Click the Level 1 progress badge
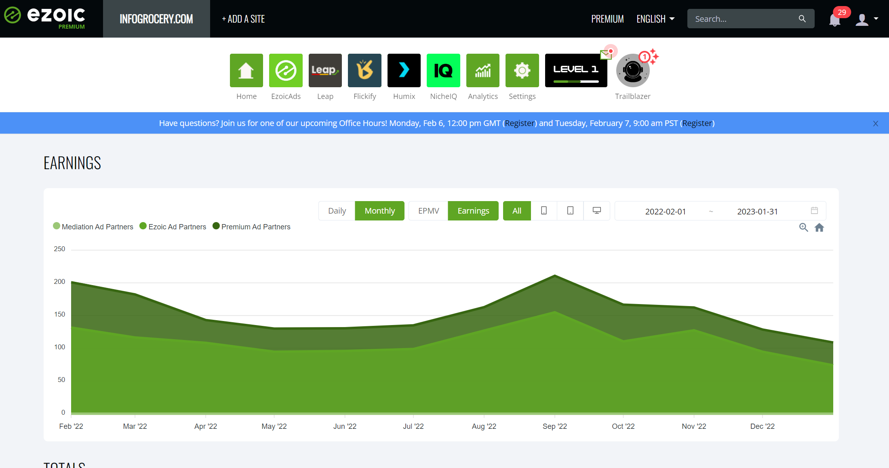The width and height of the screenshot is (889, 468). click(576, 70)
